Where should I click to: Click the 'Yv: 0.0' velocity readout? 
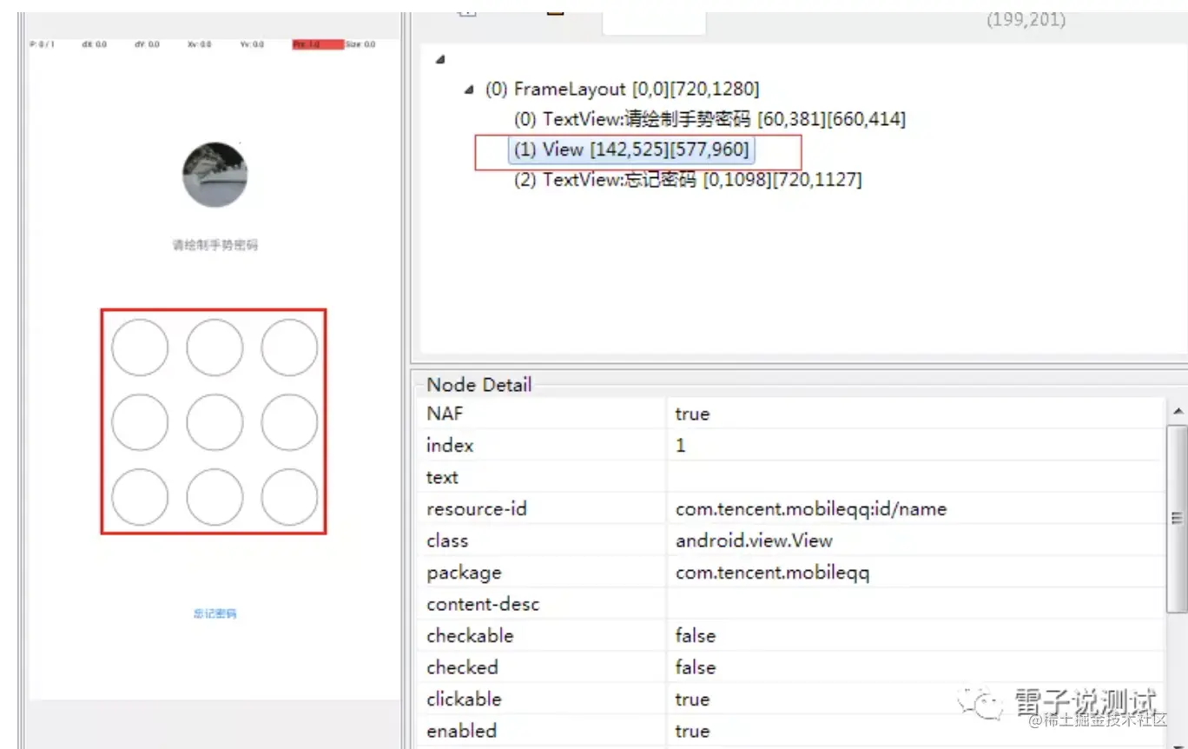pos(252,43)
